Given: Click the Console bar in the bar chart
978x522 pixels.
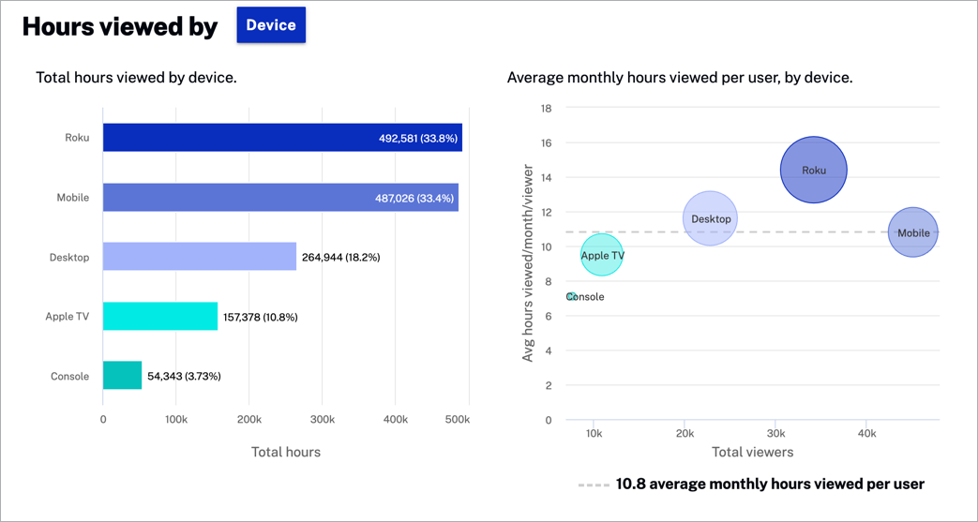Looking at the screenshot, I should point(122,376).
